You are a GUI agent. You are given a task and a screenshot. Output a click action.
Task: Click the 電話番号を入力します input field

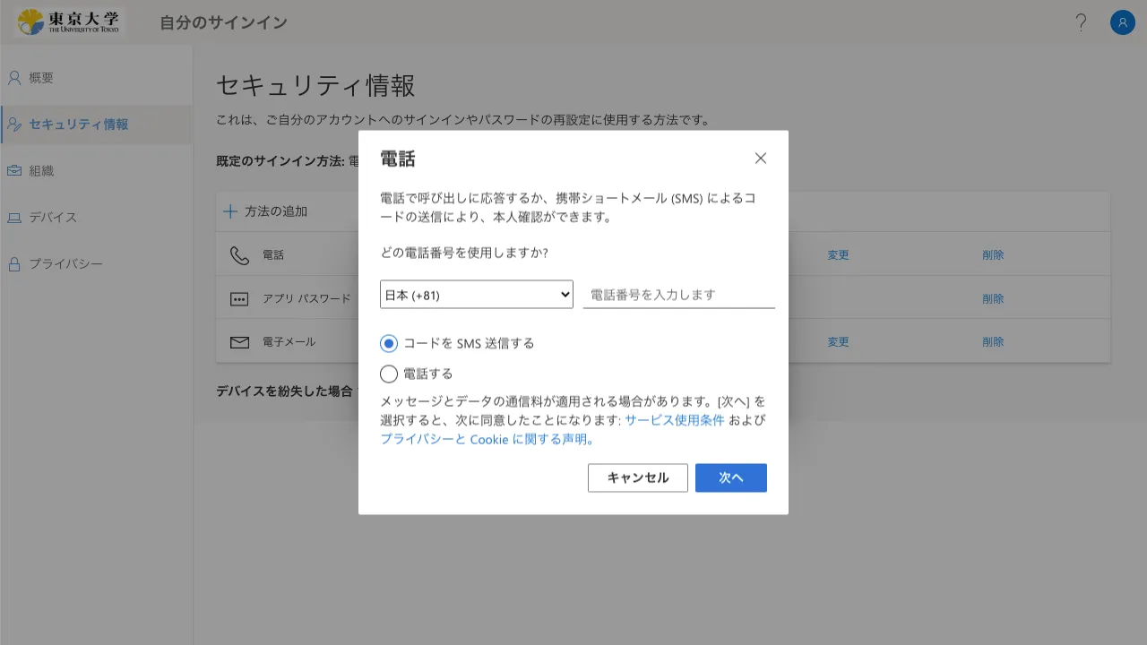point(678,295)
